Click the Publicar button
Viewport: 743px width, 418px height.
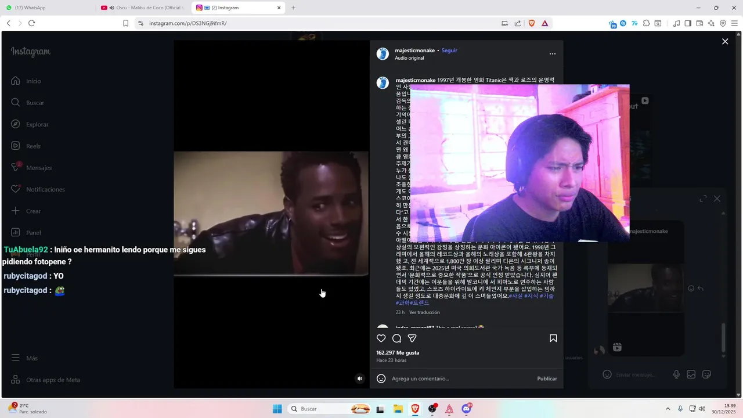coord(547,379)
